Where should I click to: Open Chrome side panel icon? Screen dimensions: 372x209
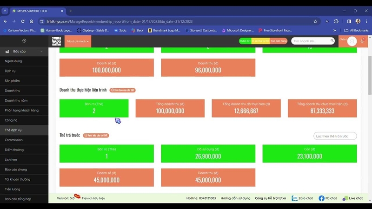pos(349,21)
